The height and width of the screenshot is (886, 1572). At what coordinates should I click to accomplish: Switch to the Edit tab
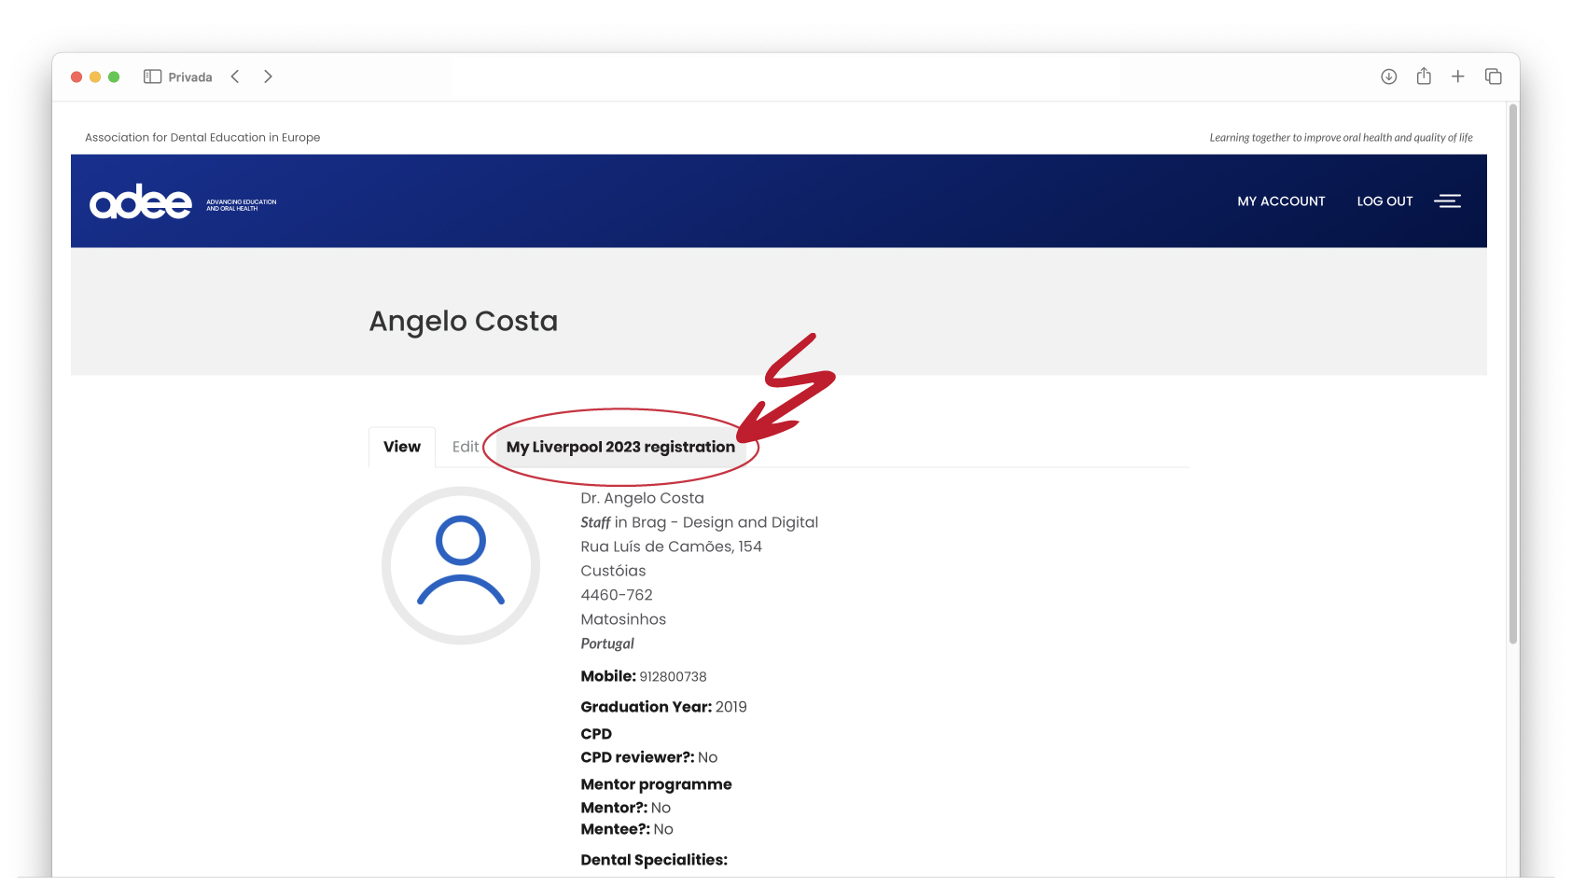click(x=465, y=447)
